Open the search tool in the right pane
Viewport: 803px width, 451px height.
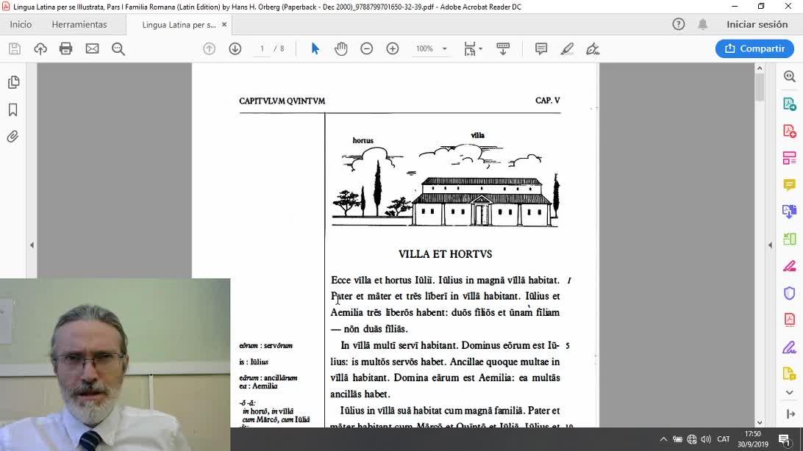pyautogui.click(x=789, y=76)
